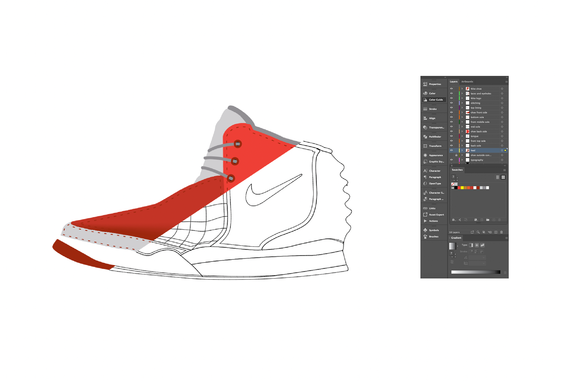Switch to the Artboards tab
The image size is (571, 381).
[x=467, y=82]
